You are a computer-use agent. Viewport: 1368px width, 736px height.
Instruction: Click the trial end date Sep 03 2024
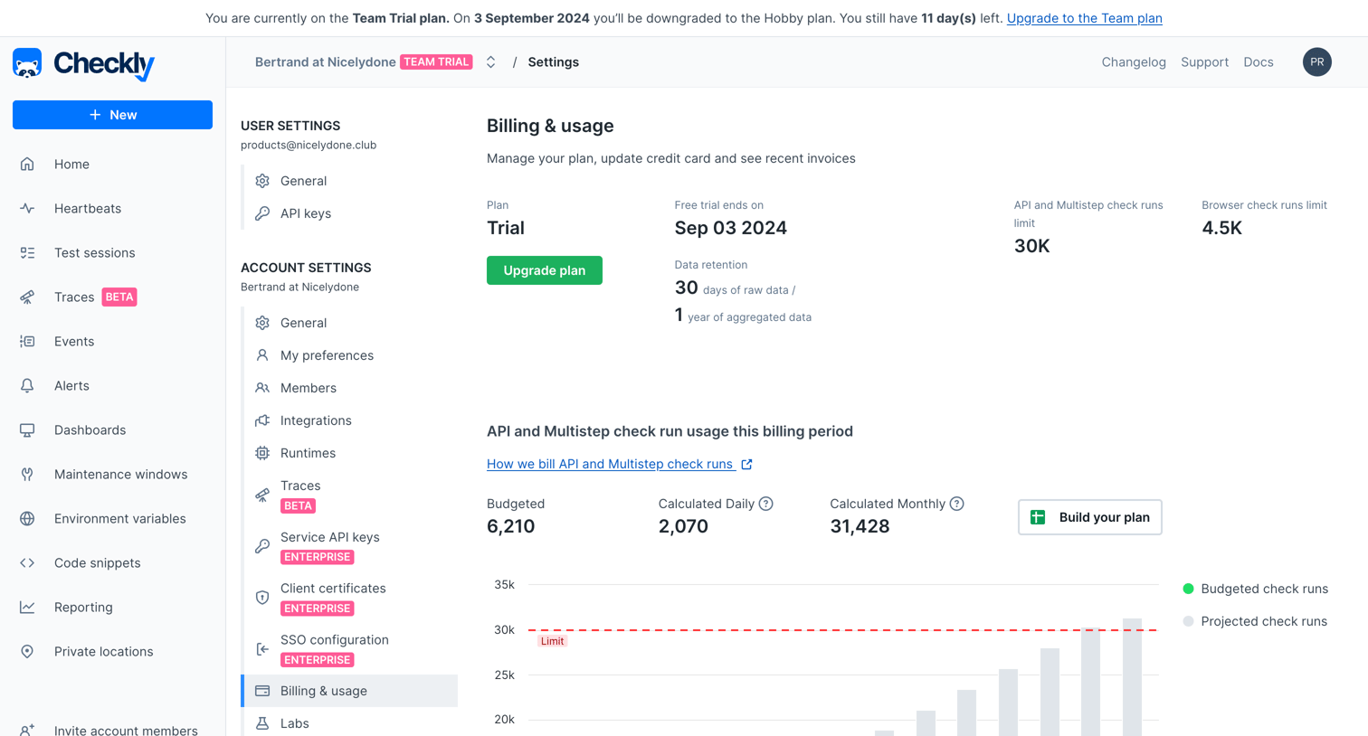pyautogui.click(x=730, y=228)
